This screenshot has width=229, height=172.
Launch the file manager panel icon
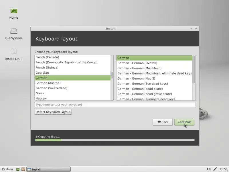pyautogui.click(x=23, y=169)
